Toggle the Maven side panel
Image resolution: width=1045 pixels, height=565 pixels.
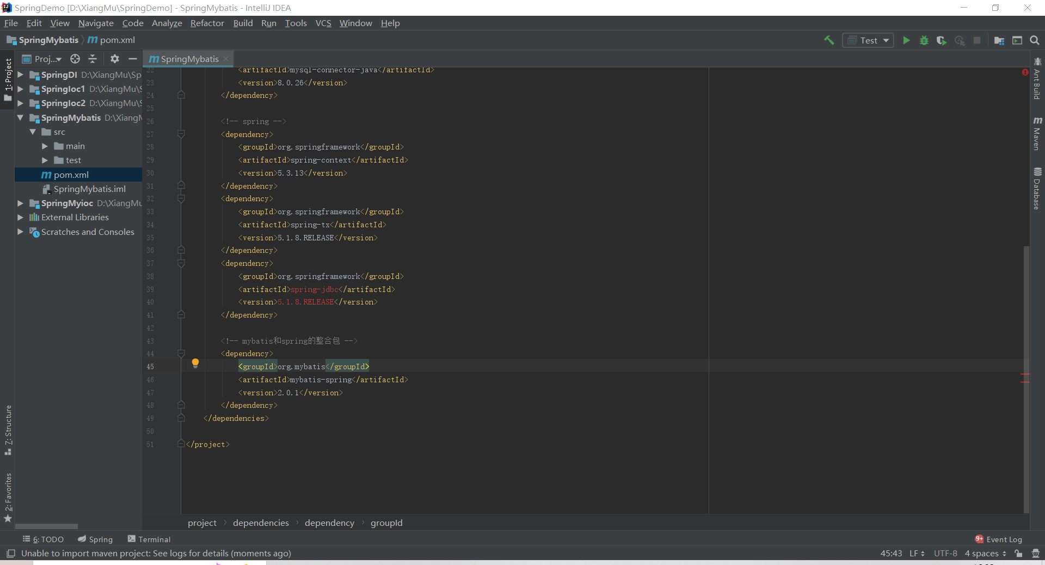(1037, 133)
